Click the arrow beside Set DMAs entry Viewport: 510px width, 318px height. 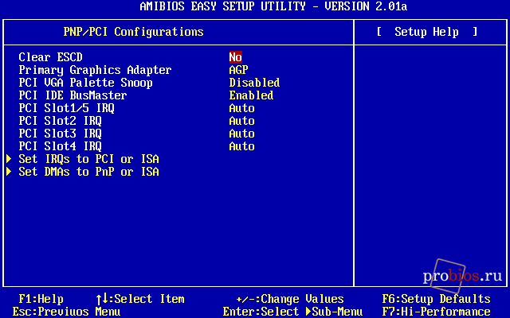click(x=9, y=172)
